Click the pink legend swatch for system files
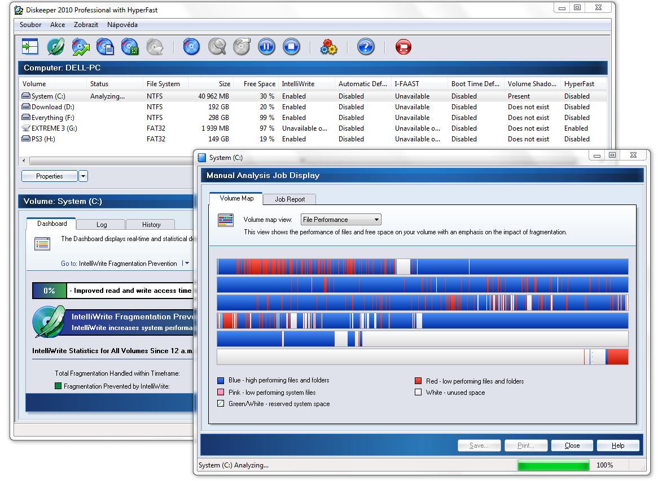 click(221, 393)
